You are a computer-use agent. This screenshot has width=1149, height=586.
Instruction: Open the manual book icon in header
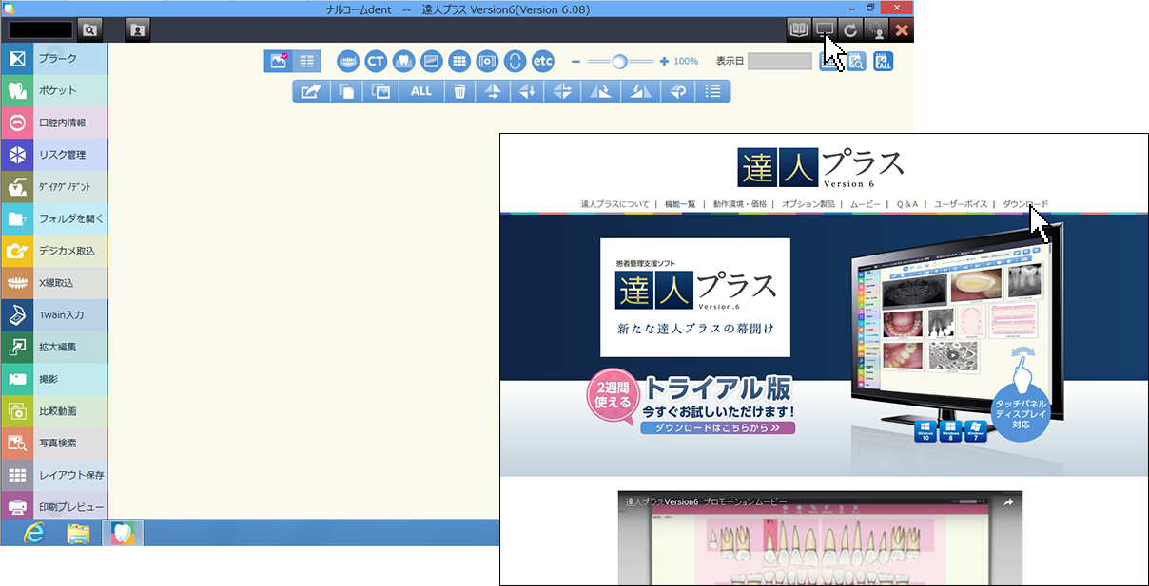point(799,29)
